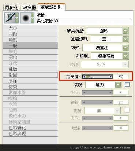Click right arrow of 透光度 slider

coord(110,77)
